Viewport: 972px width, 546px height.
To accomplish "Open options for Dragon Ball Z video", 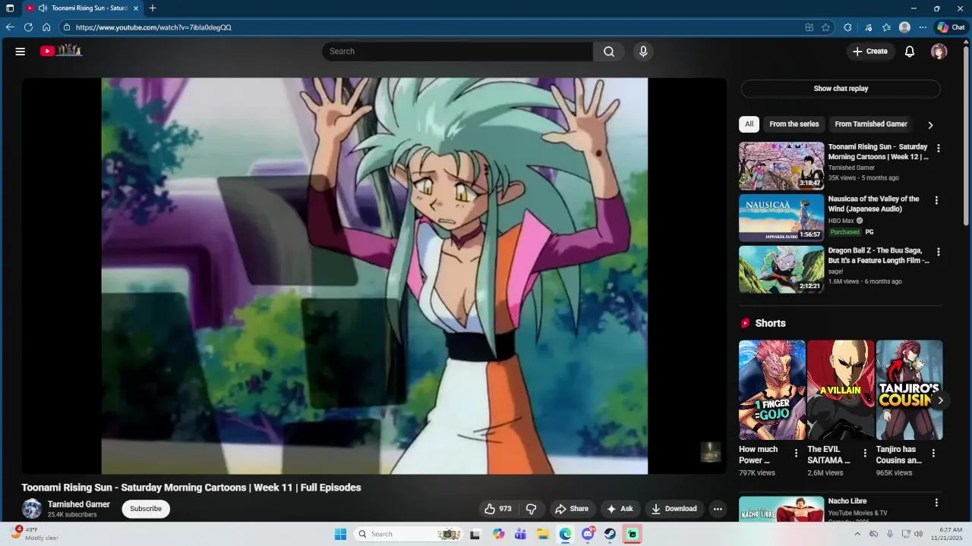I will [938, 252].
